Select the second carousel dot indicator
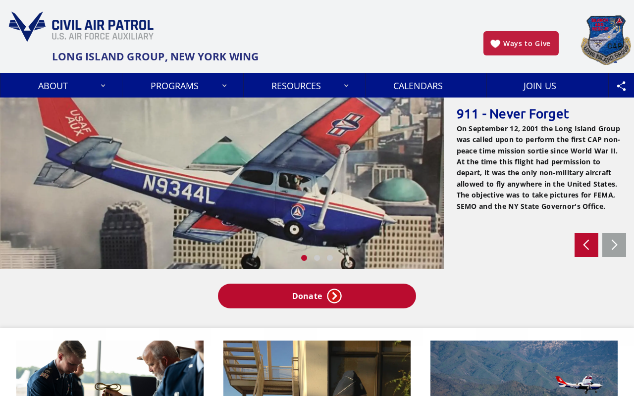This screenshot has height=396, width=634. tap(317, 258)
